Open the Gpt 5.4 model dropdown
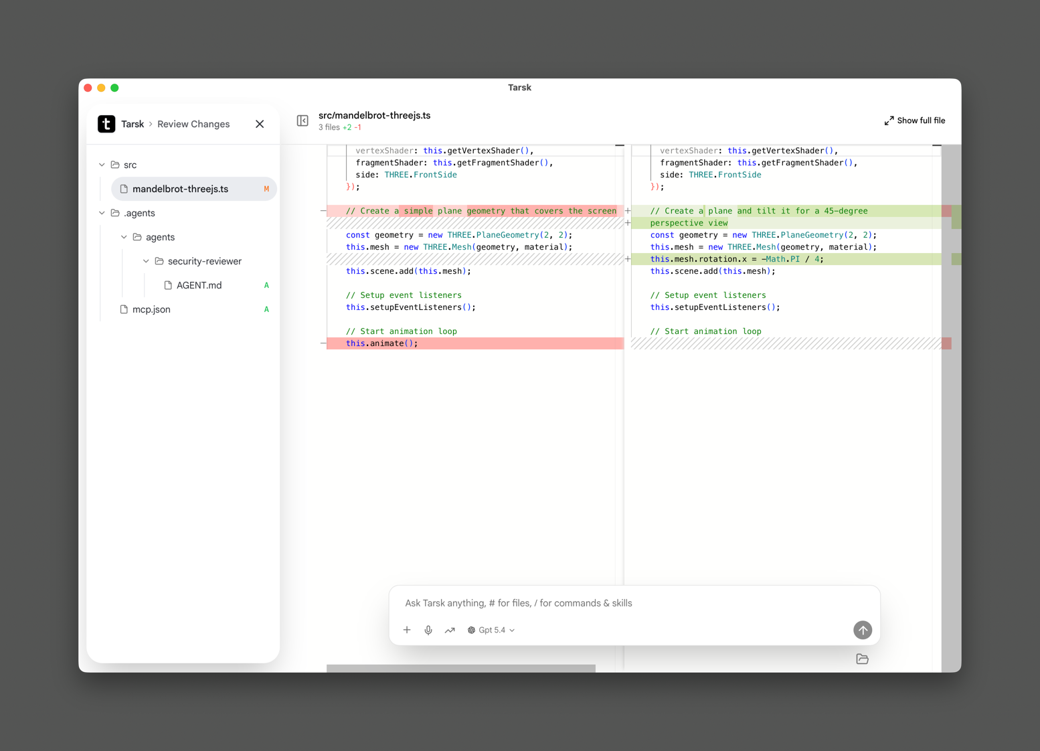 (491, 630)
